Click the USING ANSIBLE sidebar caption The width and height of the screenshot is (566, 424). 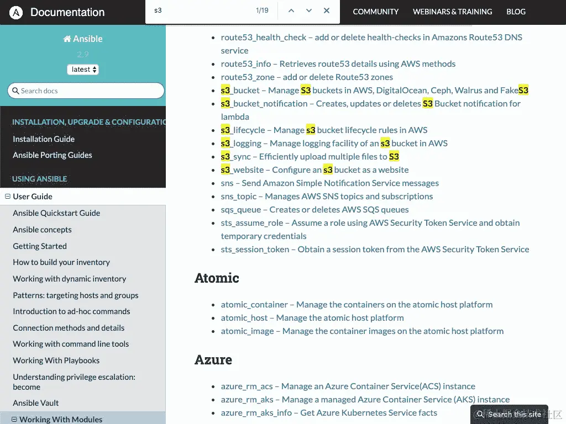pyautogui.click(x=40, y=179)
